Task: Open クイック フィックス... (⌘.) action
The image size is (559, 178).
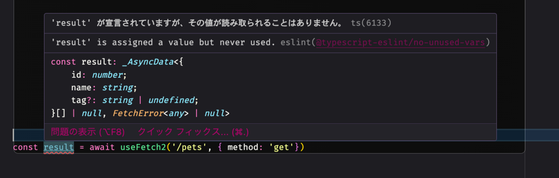Action: [193, 132]
